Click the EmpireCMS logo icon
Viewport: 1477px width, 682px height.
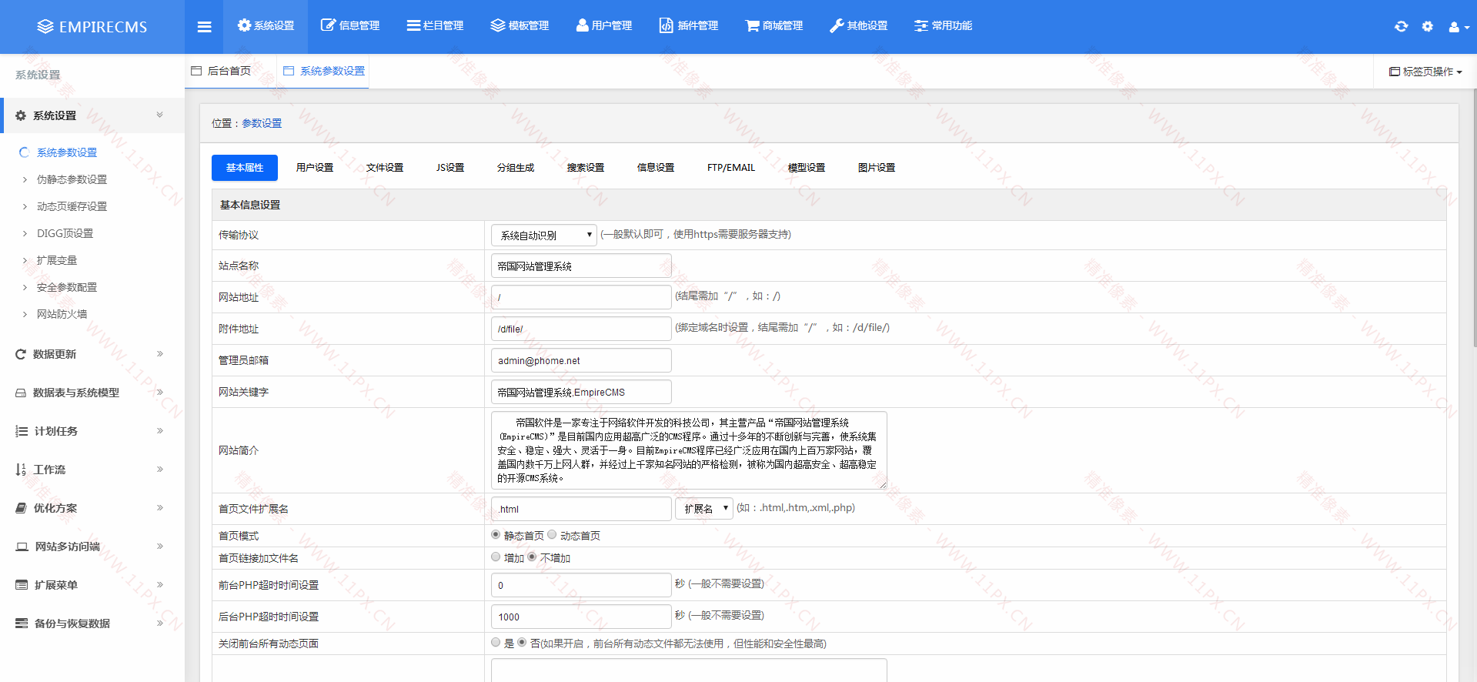[45, 27]
